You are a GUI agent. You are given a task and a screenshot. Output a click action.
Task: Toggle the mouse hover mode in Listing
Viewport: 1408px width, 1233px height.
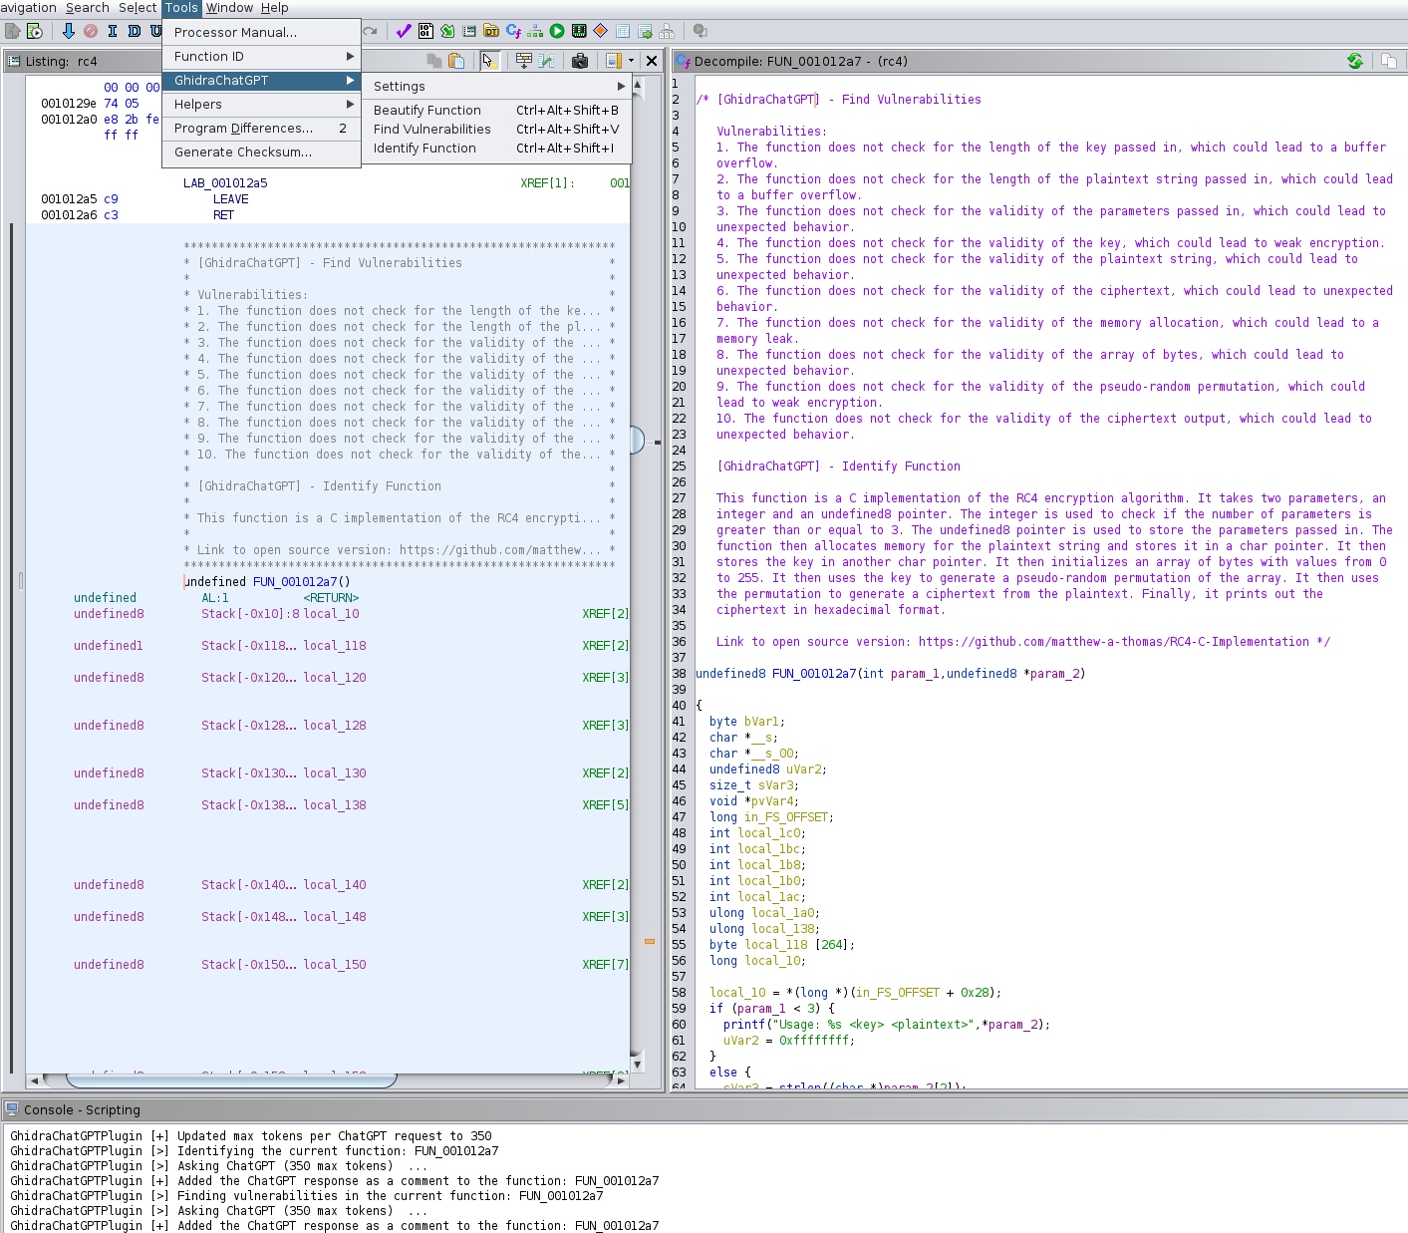tap(488, 61)
